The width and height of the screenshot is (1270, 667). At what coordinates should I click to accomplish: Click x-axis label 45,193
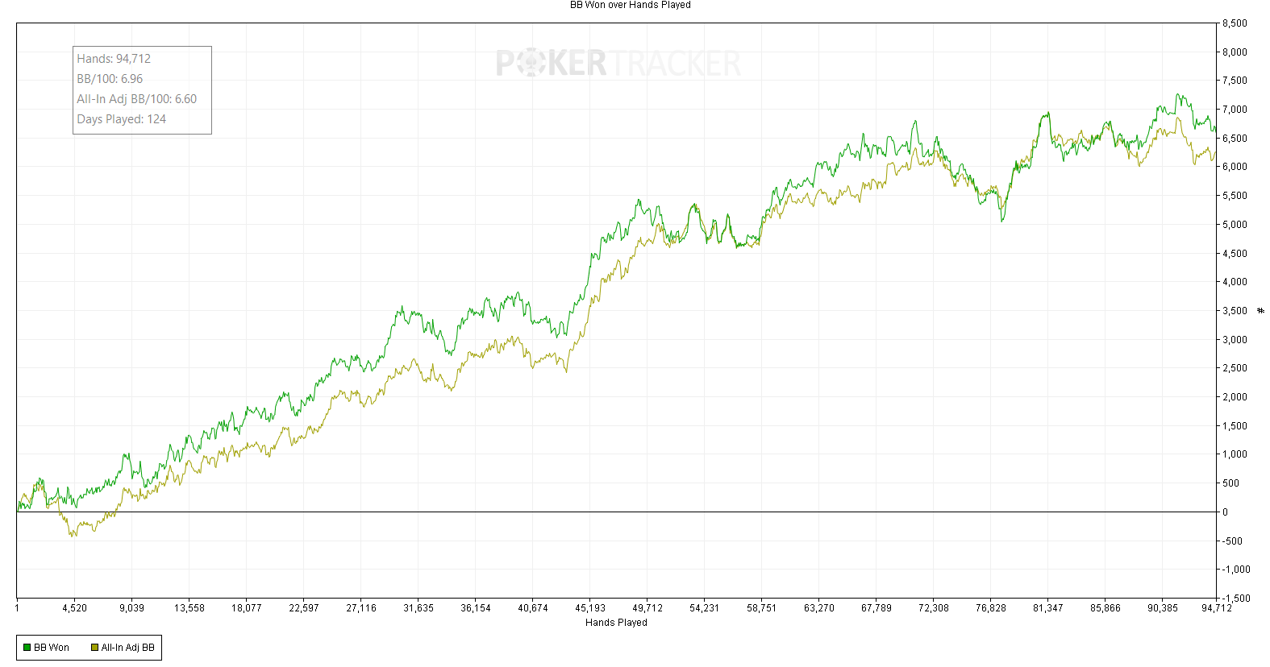[x=589, y=608]
